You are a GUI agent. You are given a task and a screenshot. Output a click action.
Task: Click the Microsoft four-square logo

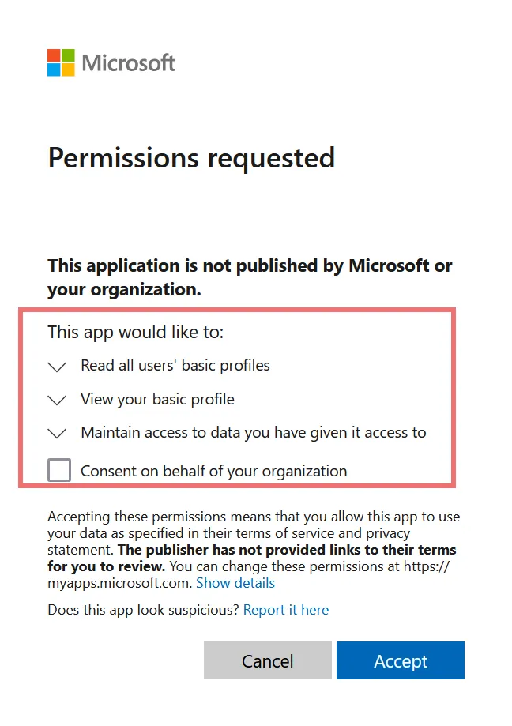click(61, 62)
